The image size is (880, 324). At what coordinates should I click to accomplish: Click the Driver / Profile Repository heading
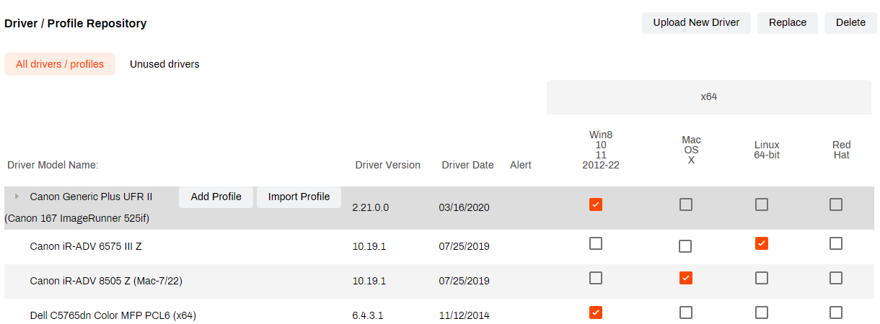76,23
